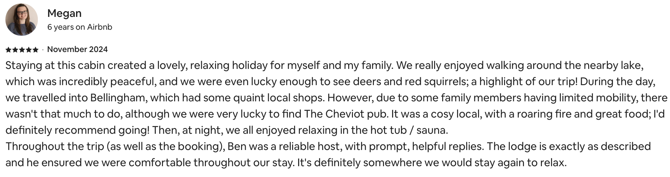This screenshot has height=177, width=670.
Task: Click the fourth star in the rating
Action: [29, 50]
